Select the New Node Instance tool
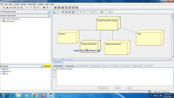The image size is (174, 98). click(66, 12)
